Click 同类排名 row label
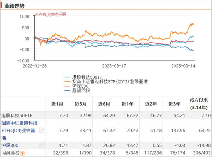This screenshot has width=212, height=158. tap(10, 153)
